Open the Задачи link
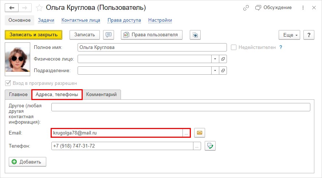 pyautogui.click(x=46, y=20)
